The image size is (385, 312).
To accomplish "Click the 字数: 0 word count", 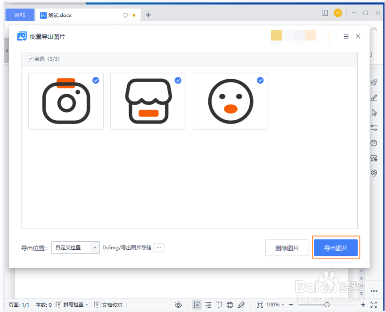I will [43, 305].
